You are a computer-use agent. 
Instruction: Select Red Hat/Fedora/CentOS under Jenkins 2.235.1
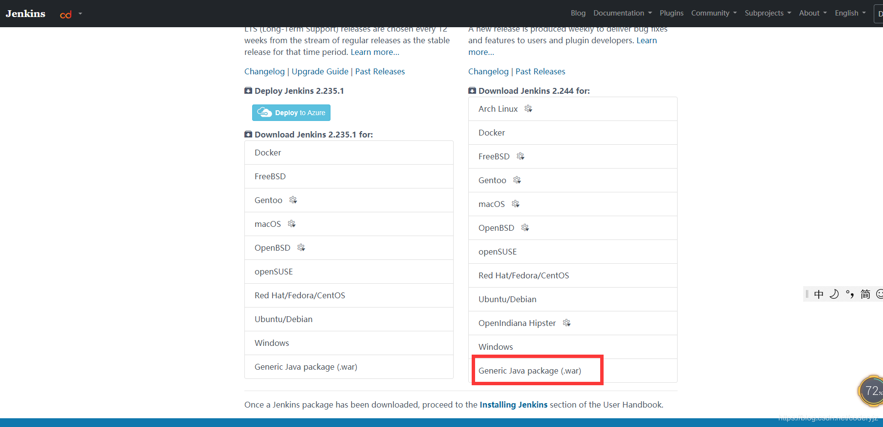point(349,295)
